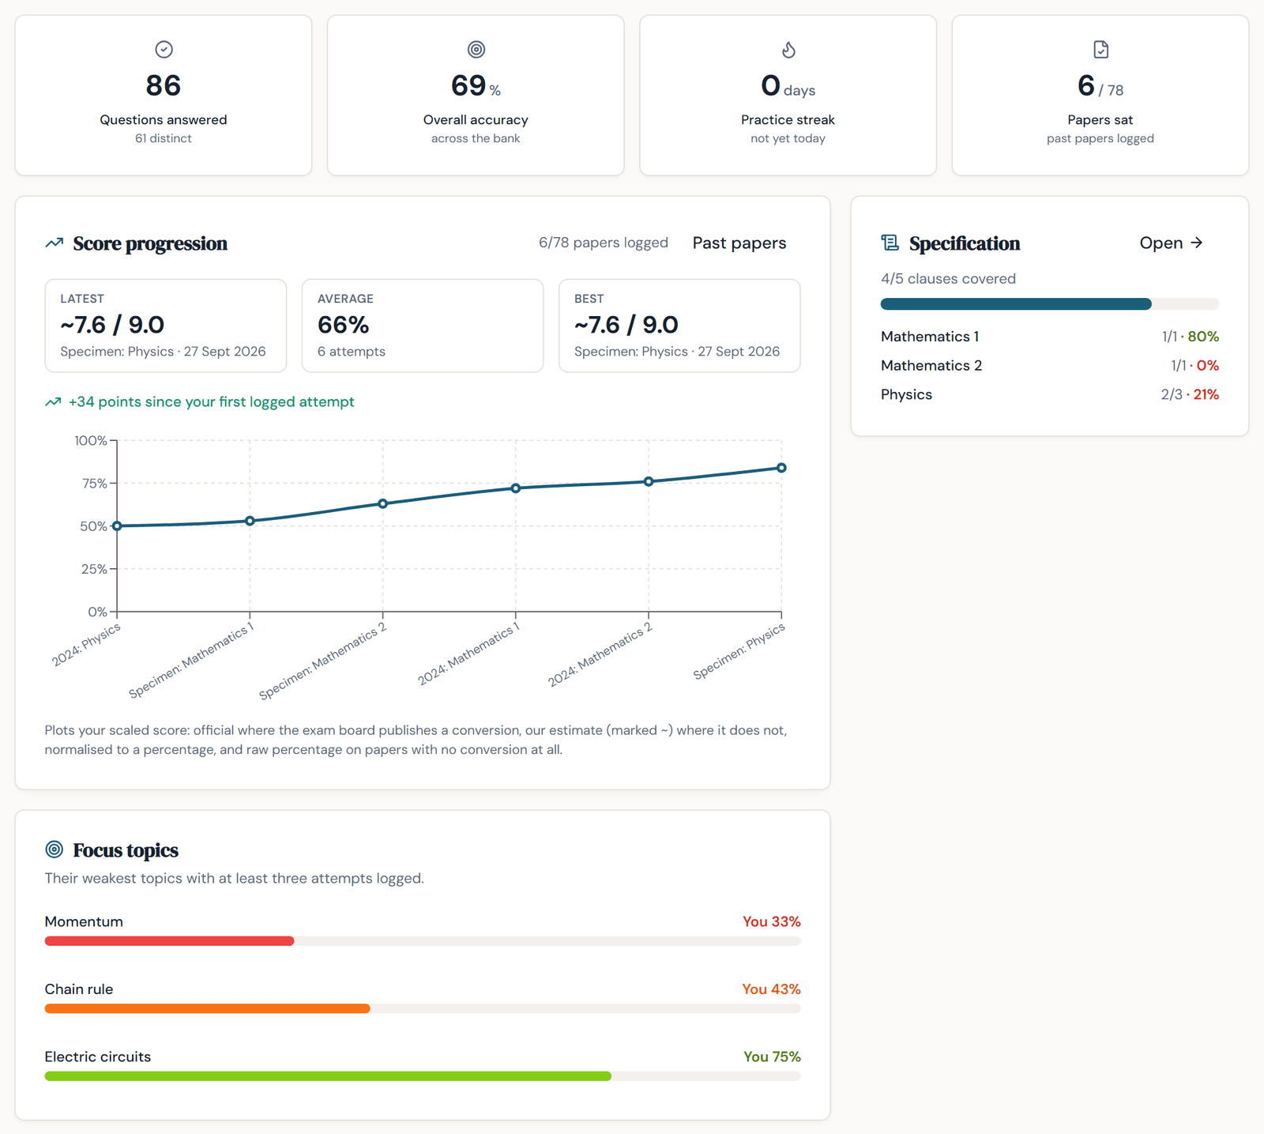This screenshot has height=1134, width=1264.
Task: Click the Chain rule topic label
Action: click(79, 989)
